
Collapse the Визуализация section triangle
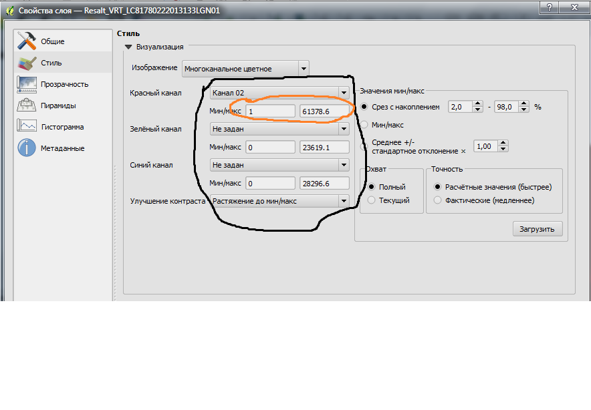(128, 47)
